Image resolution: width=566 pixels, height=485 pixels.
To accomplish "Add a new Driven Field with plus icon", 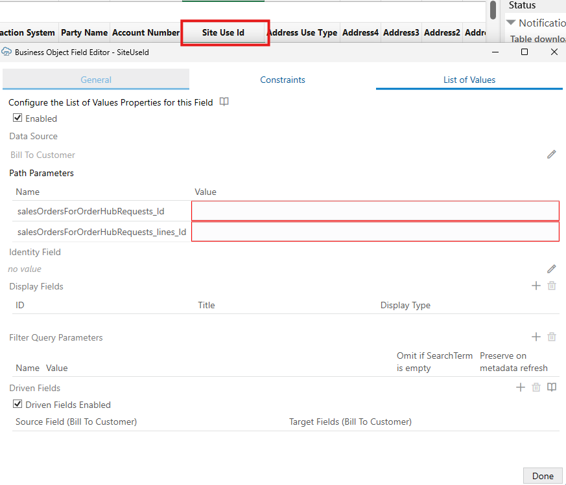I will pos(521,387).
